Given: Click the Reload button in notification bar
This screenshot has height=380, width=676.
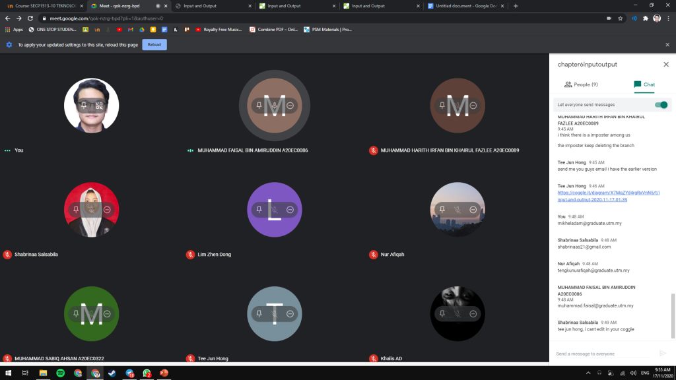Looking at the screenshot, I should 154,44.
